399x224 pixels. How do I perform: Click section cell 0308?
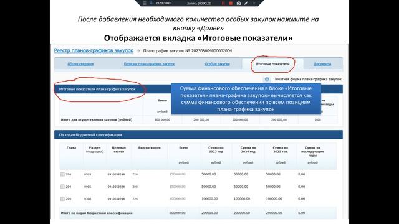click(x=87, y=199)
